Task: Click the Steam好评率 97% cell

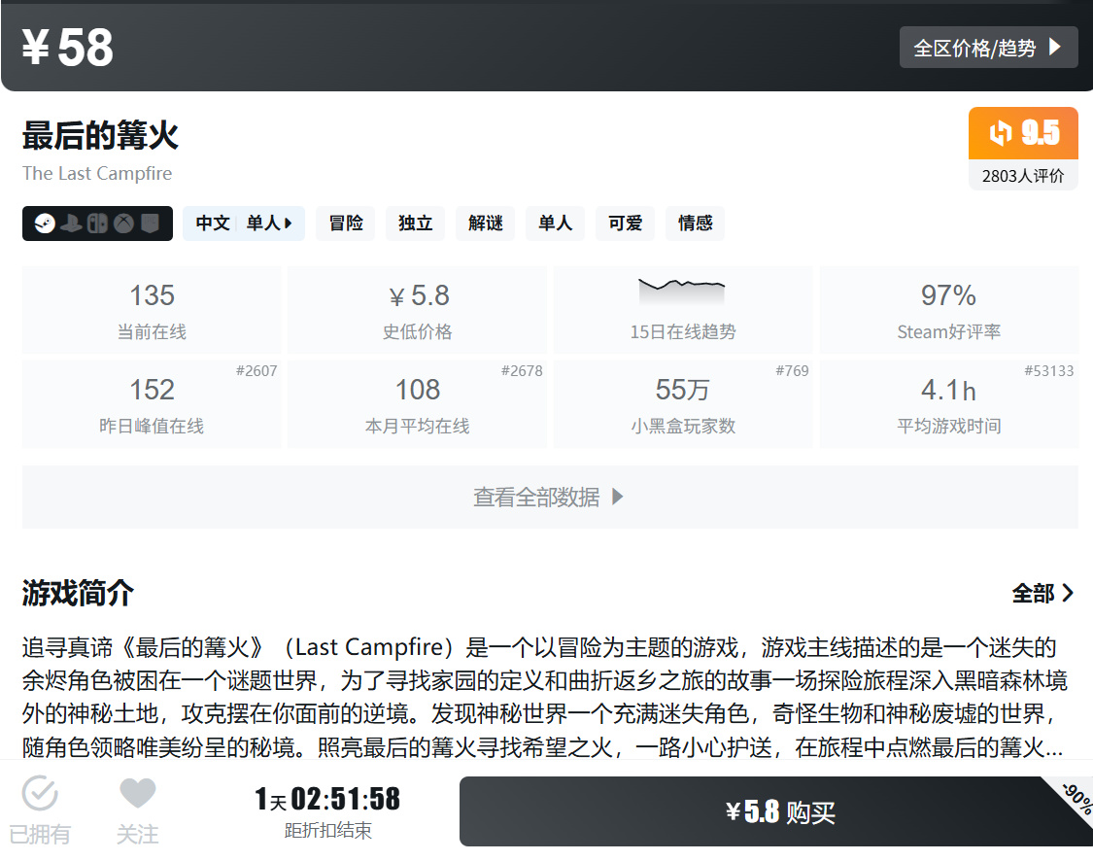Action: 948,310
